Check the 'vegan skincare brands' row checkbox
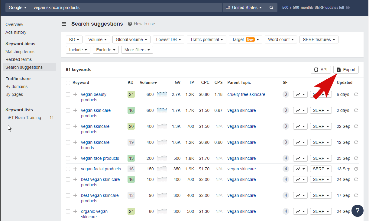Image resolution: width=369 pixels, height=221 pixels. [x=68, y=142]
